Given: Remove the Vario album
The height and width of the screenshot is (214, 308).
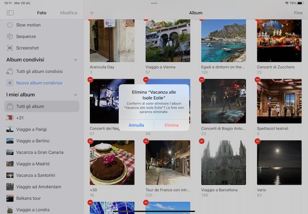Looking at the screenshot, I should point(258,141).
